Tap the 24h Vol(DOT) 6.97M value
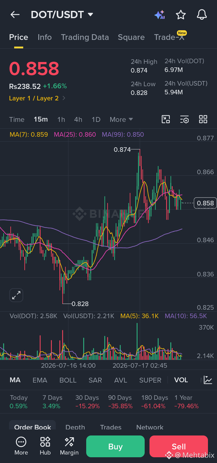The height and width of the screenshot is (463, 217). tap(174, 70)
